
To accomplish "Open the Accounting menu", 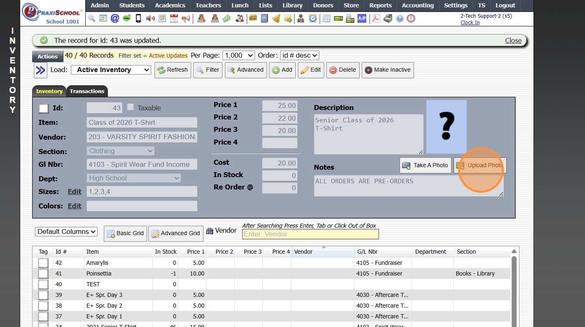I will pyautogui.click(x=418, y=5).
